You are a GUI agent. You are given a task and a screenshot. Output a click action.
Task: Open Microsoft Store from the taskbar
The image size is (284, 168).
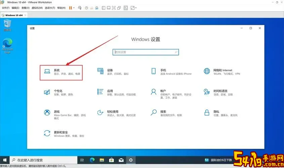click(111, 160)
